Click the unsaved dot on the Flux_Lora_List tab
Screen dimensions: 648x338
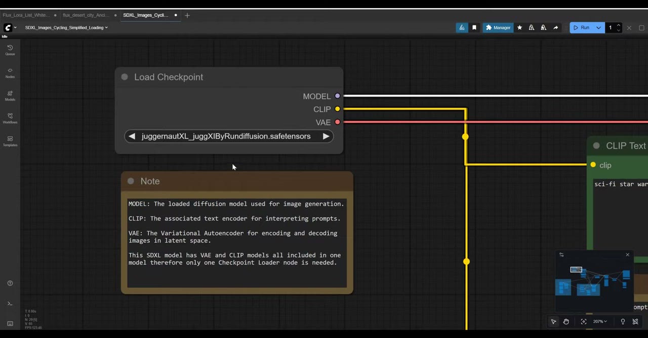click(x=55, y=15)
